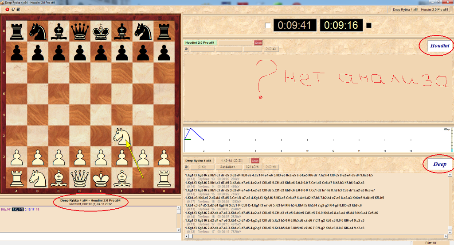
Task: Toggle the white side indicator box by clock
Action: (267, 26)
